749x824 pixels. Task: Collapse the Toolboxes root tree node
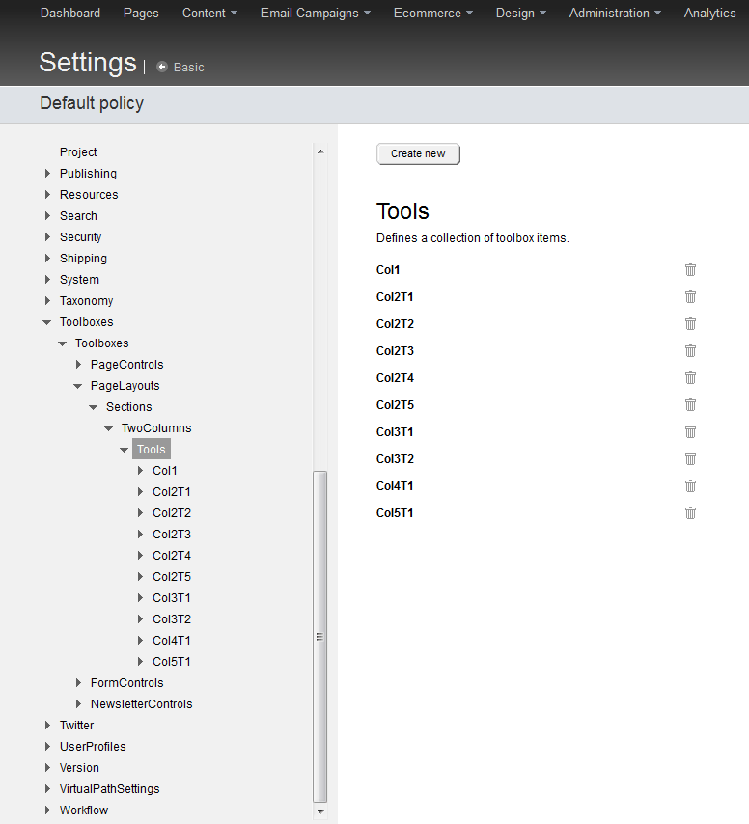pyautogui.click(x=47, y=322)
